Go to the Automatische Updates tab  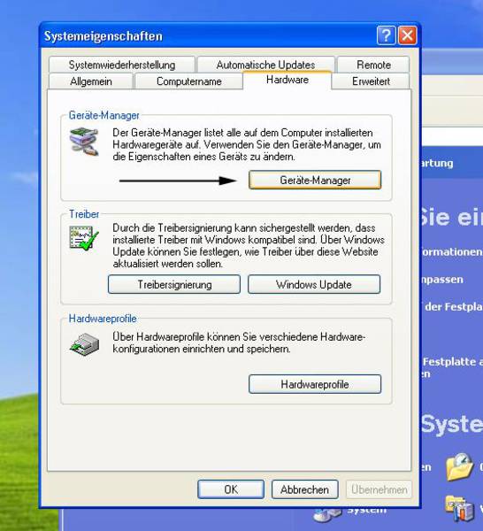265,65
